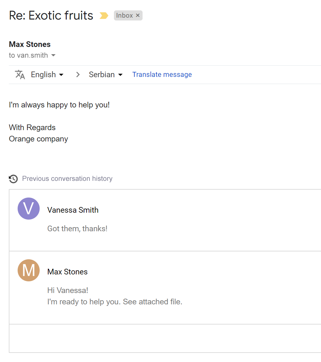Image resolution: width=321 pixels, height=362 pixels.
Task: Open the Serbian target language dropdown
Action: (106, 75)
